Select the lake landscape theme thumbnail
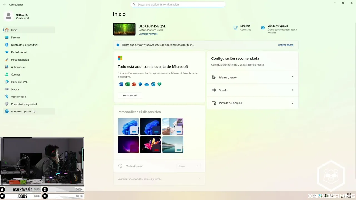The height and width of the screenshot is (200, 356). [x=173, y=144]
